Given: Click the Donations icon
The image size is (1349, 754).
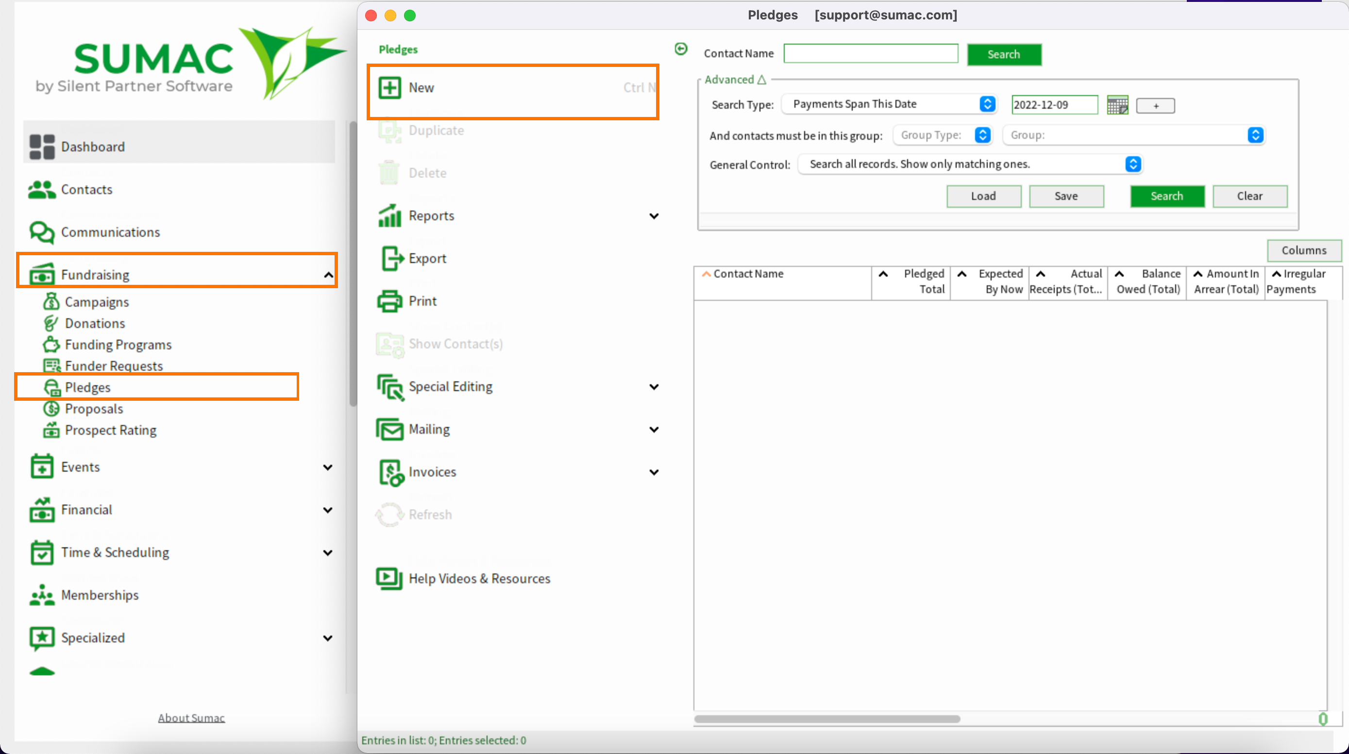Looking at the screenshot, I should pyautogui.click(x=51, y=323).
